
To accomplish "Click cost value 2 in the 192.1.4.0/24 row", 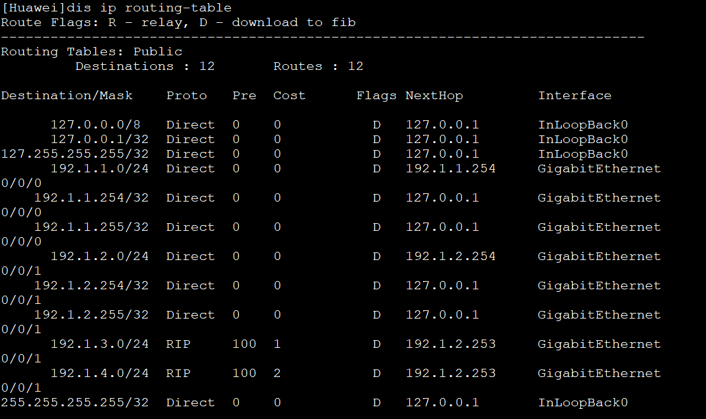I will click(x=277, y=374).
